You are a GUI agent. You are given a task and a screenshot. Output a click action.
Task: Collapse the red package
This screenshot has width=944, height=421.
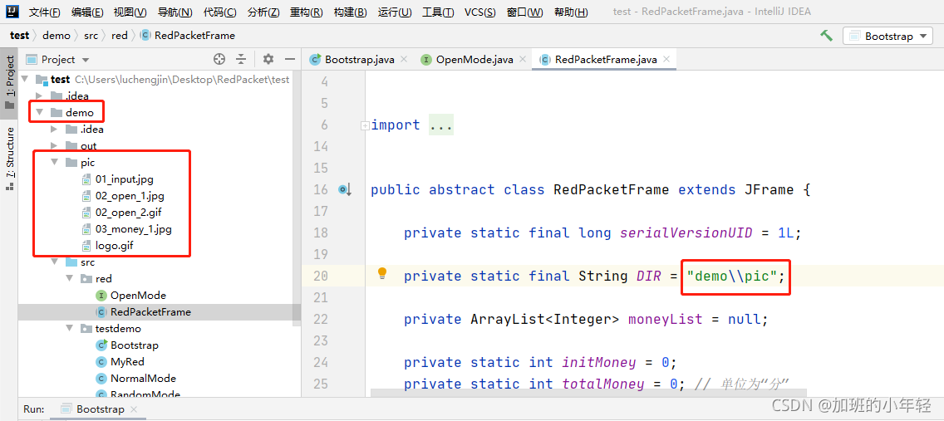69,279
